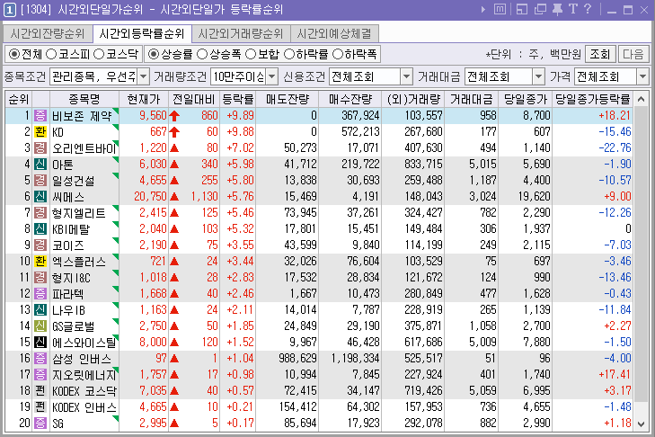Select the KODEX 인버스 stock name
Image resolution: width=655 pixels, height=437 pixels.
[x=84, y=407]
